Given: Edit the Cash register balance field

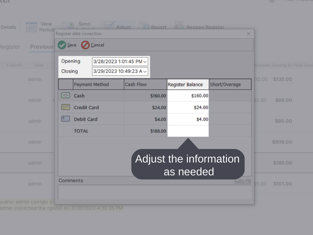Looking at the screenshot, I should 188,96.
